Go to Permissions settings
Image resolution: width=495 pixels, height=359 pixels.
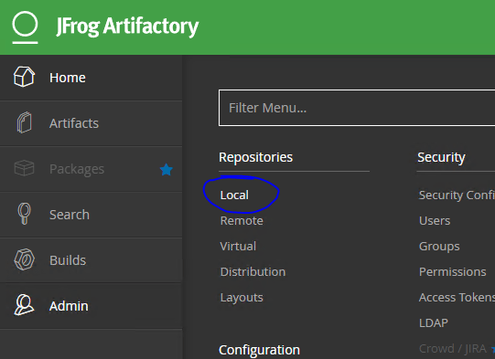[452, 271]
